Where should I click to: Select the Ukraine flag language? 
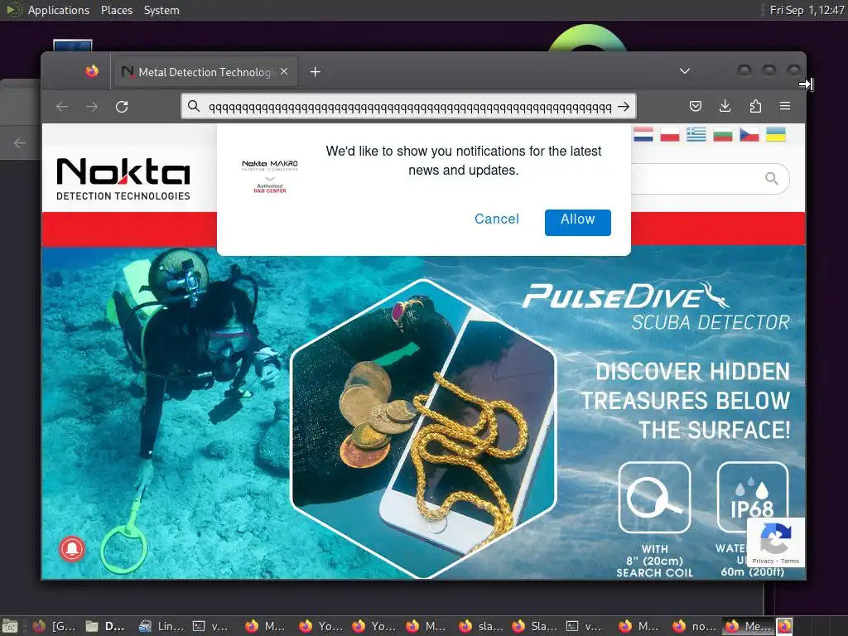(775, 134)
